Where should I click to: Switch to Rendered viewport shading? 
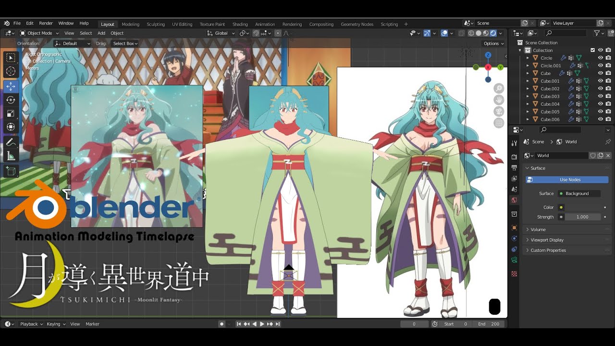pos(493,33)
